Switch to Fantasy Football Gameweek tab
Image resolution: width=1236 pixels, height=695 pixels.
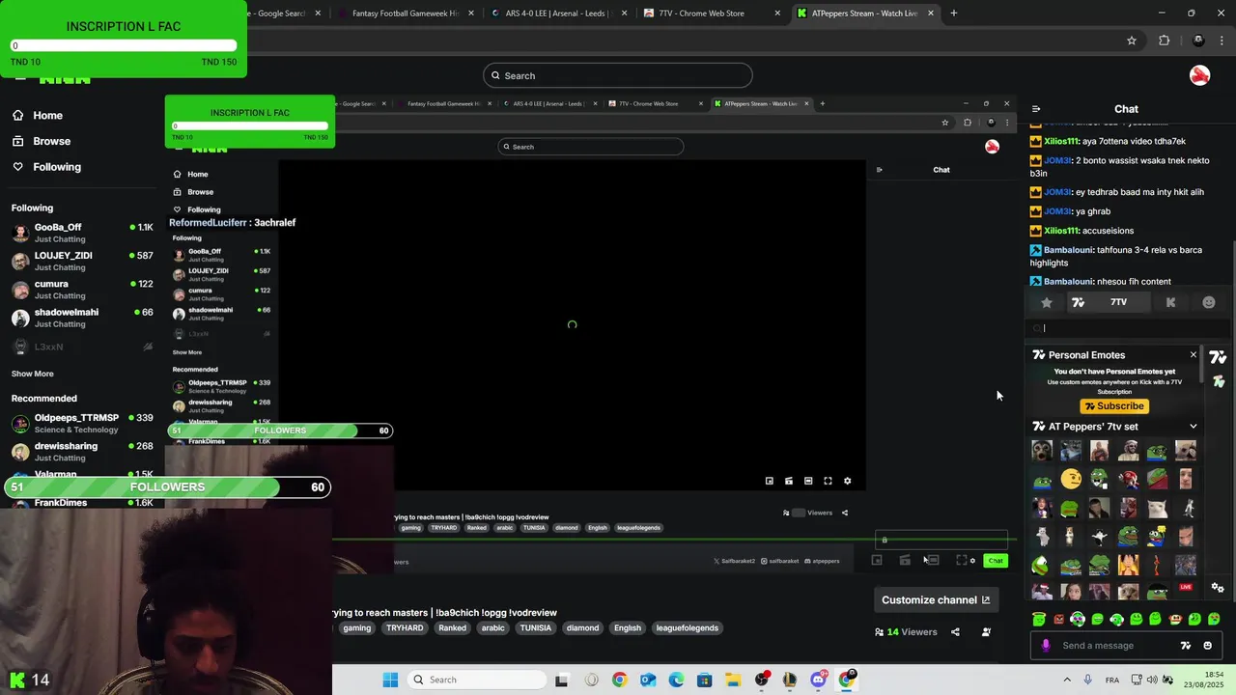pyautogui.click(x=405, y=14)
